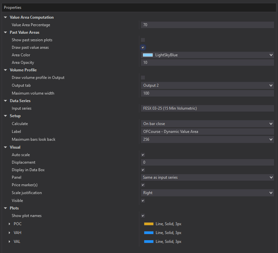Viewport: 278px width, 253px height.
Task: Collapse the Volume Profile section
Action: [x=6, y=70]
